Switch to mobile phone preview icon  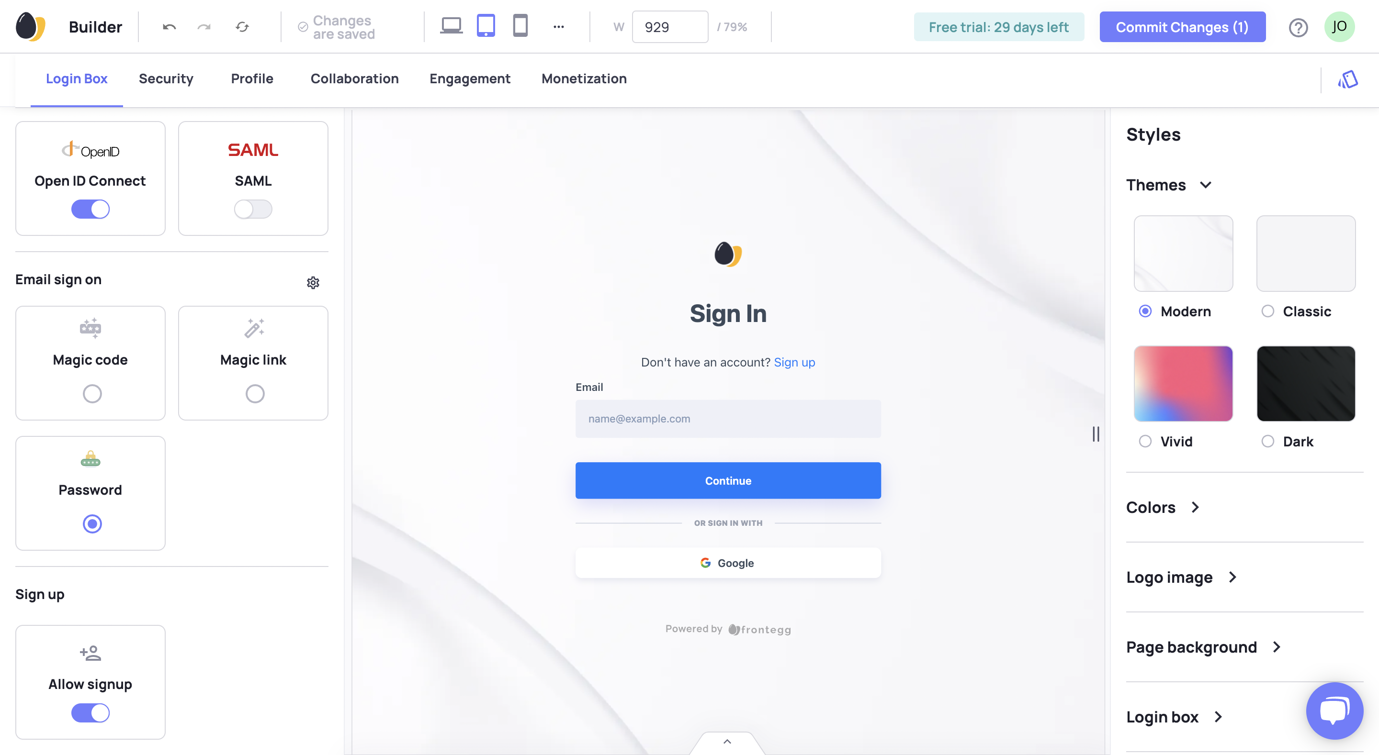520,26
